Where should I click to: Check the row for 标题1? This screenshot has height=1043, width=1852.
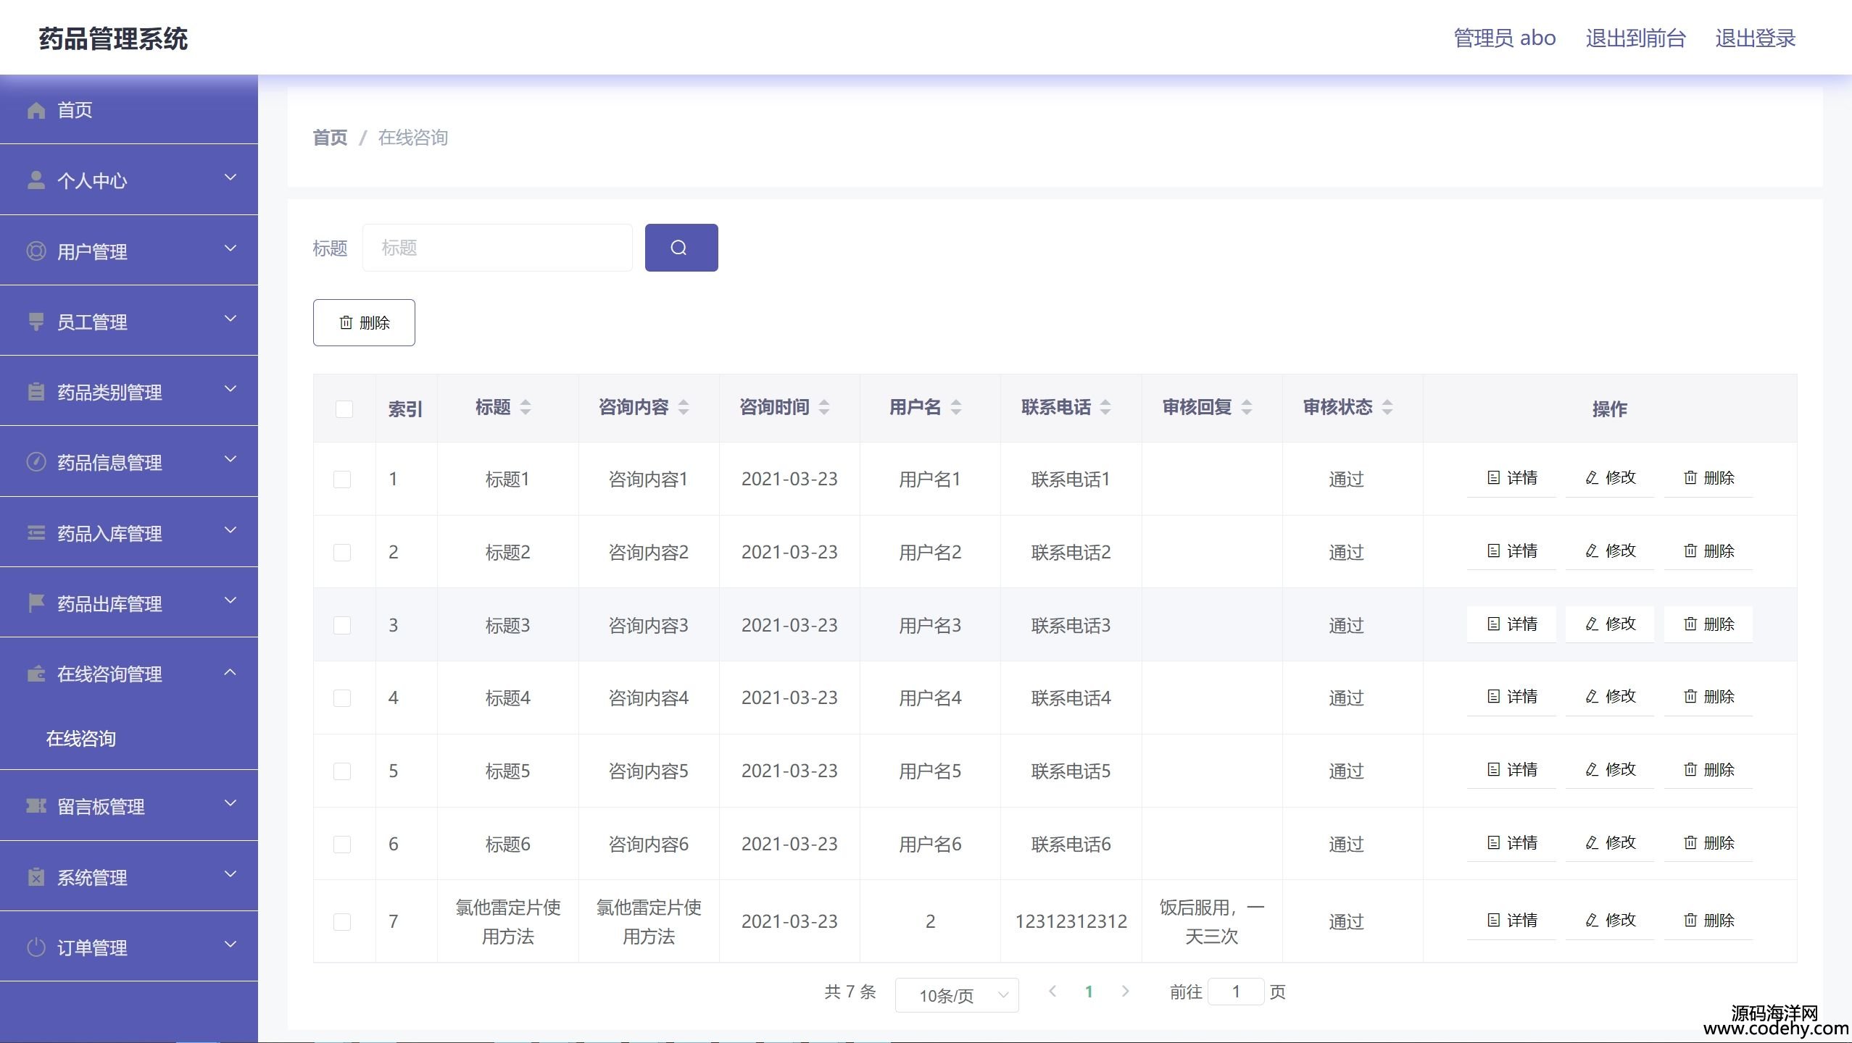pos(342,479)
